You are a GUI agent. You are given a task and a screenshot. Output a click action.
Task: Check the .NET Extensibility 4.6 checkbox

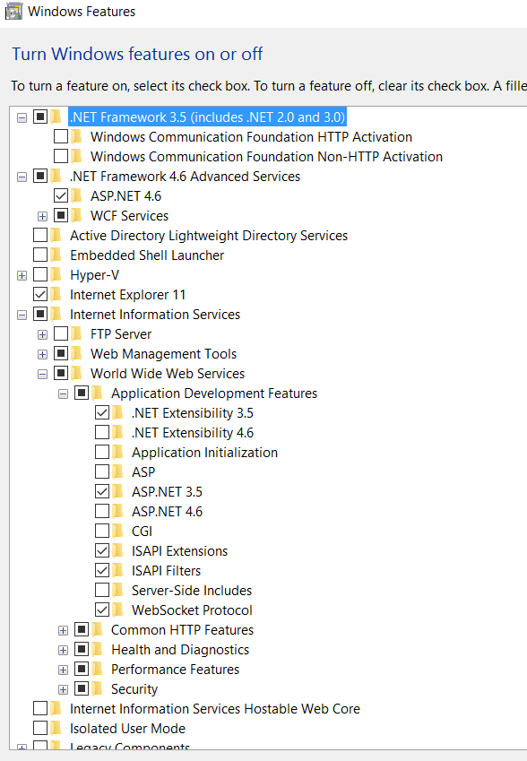pos(102,432)
